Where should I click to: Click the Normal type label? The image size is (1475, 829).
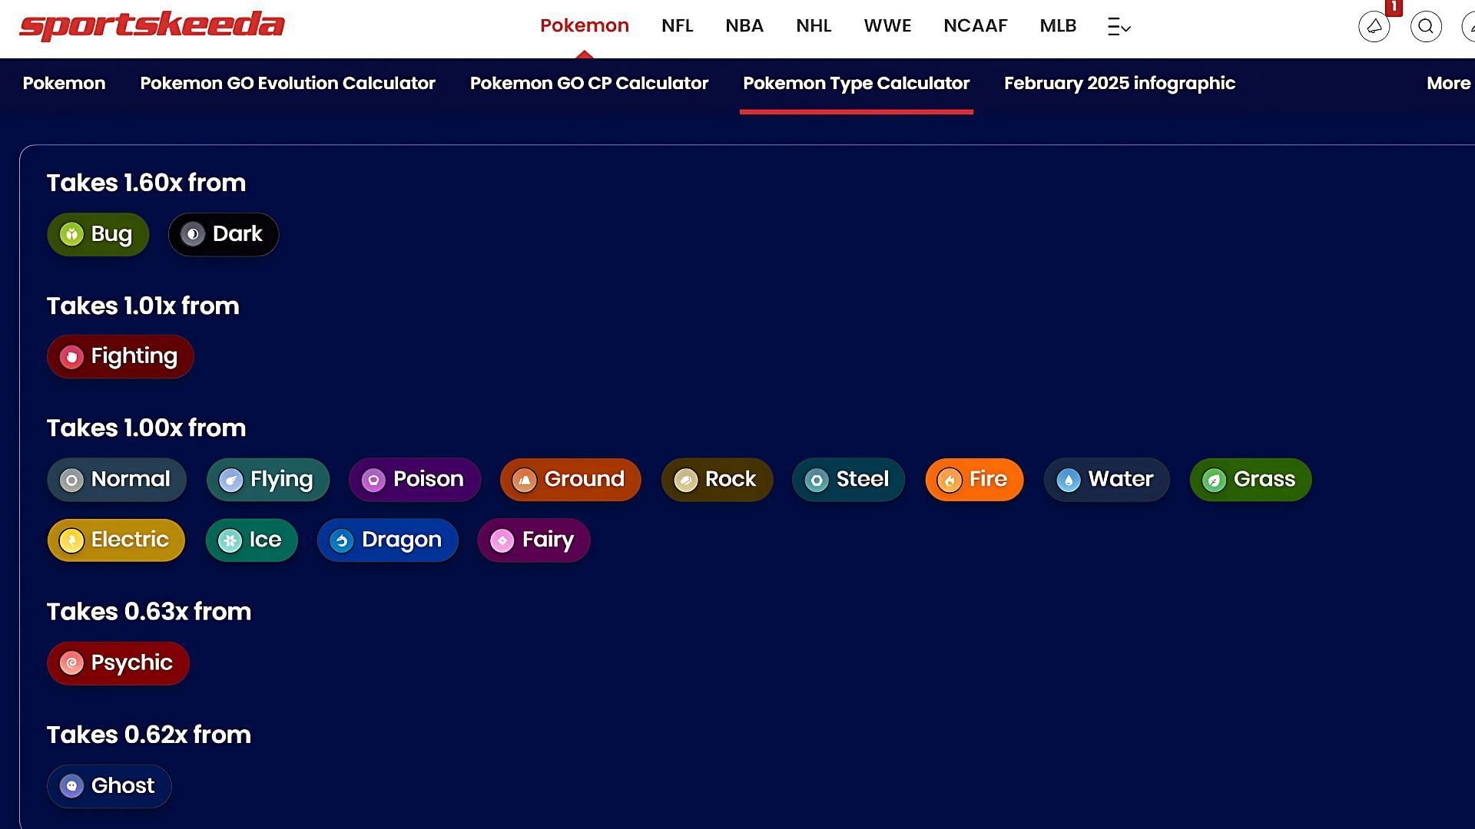pos(131,480)
